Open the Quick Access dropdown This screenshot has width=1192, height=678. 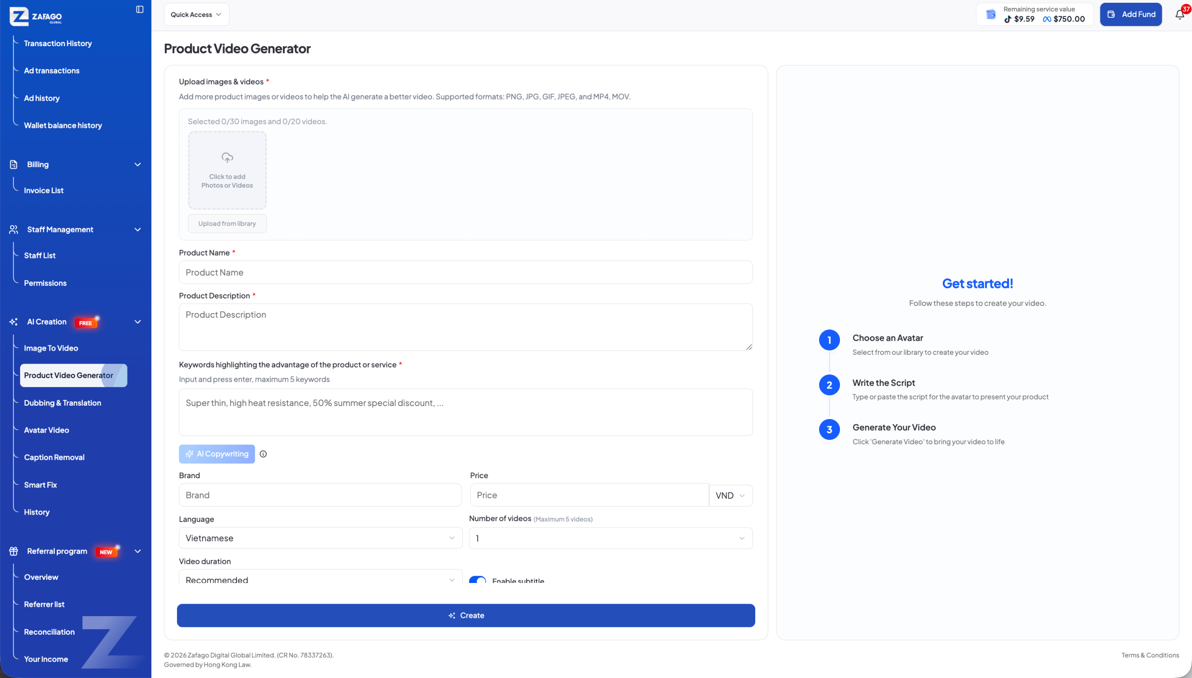coord(196,14)
